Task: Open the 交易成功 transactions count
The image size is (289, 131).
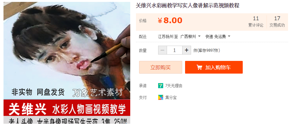Action: [277, 22]
